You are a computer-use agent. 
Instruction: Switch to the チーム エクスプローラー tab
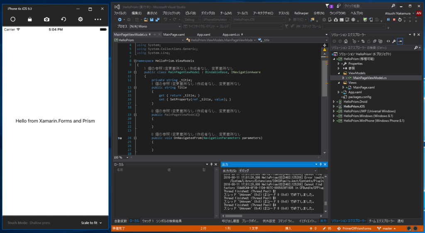coord(382,221)
